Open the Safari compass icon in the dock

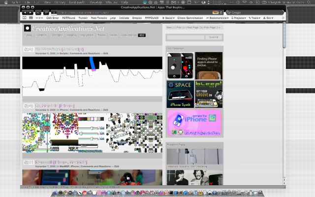(75, 193)
